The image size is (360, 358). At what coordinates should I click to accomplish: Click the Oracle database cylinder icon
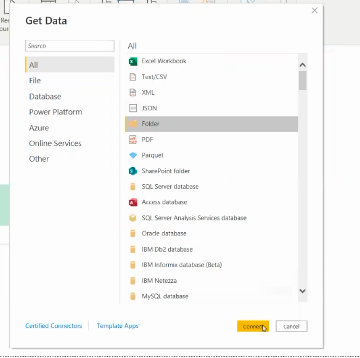pos(133,234)
